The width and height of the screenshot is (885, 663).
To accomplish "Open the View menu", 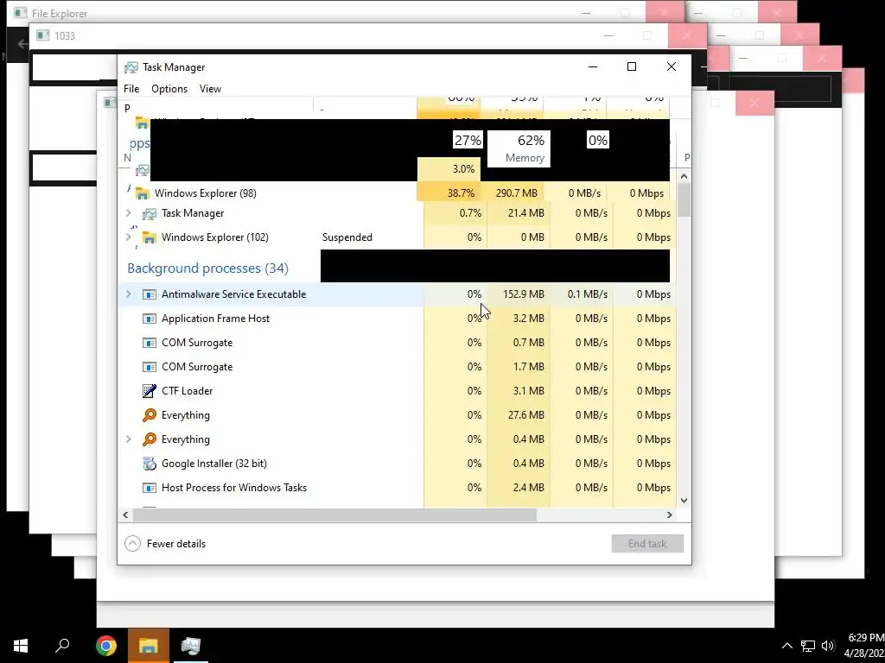I will click(210, 89).
